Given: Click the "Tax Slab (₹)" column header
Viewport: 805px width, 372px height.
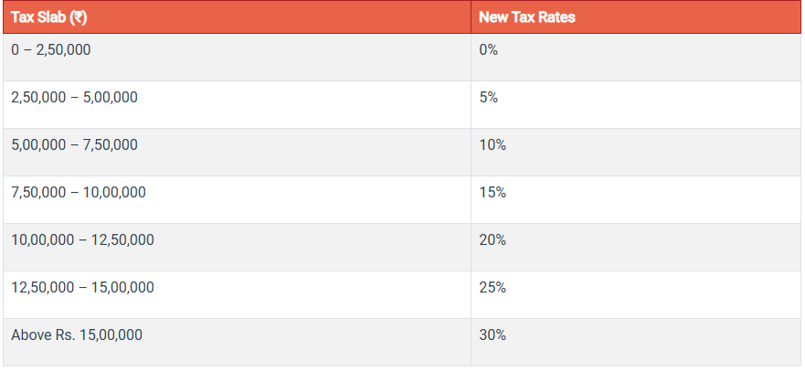Looking at the screenshot, I should pos(49,17).
